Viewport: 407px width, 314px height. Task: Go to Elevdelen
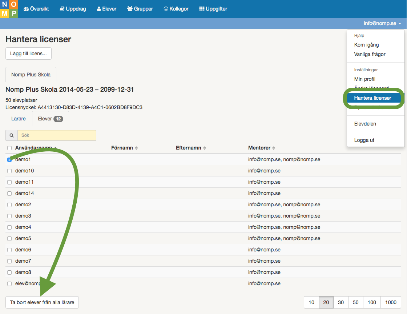click(365, 124)
